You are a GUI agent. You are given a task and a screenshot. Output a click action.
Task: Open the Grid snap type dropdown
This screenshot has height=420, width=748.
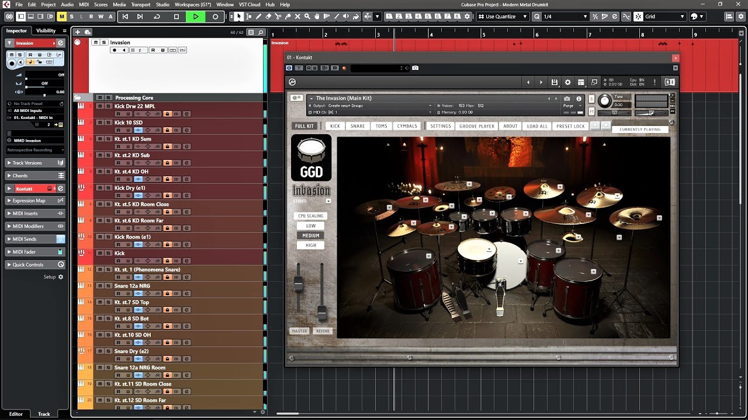(664, 16)
